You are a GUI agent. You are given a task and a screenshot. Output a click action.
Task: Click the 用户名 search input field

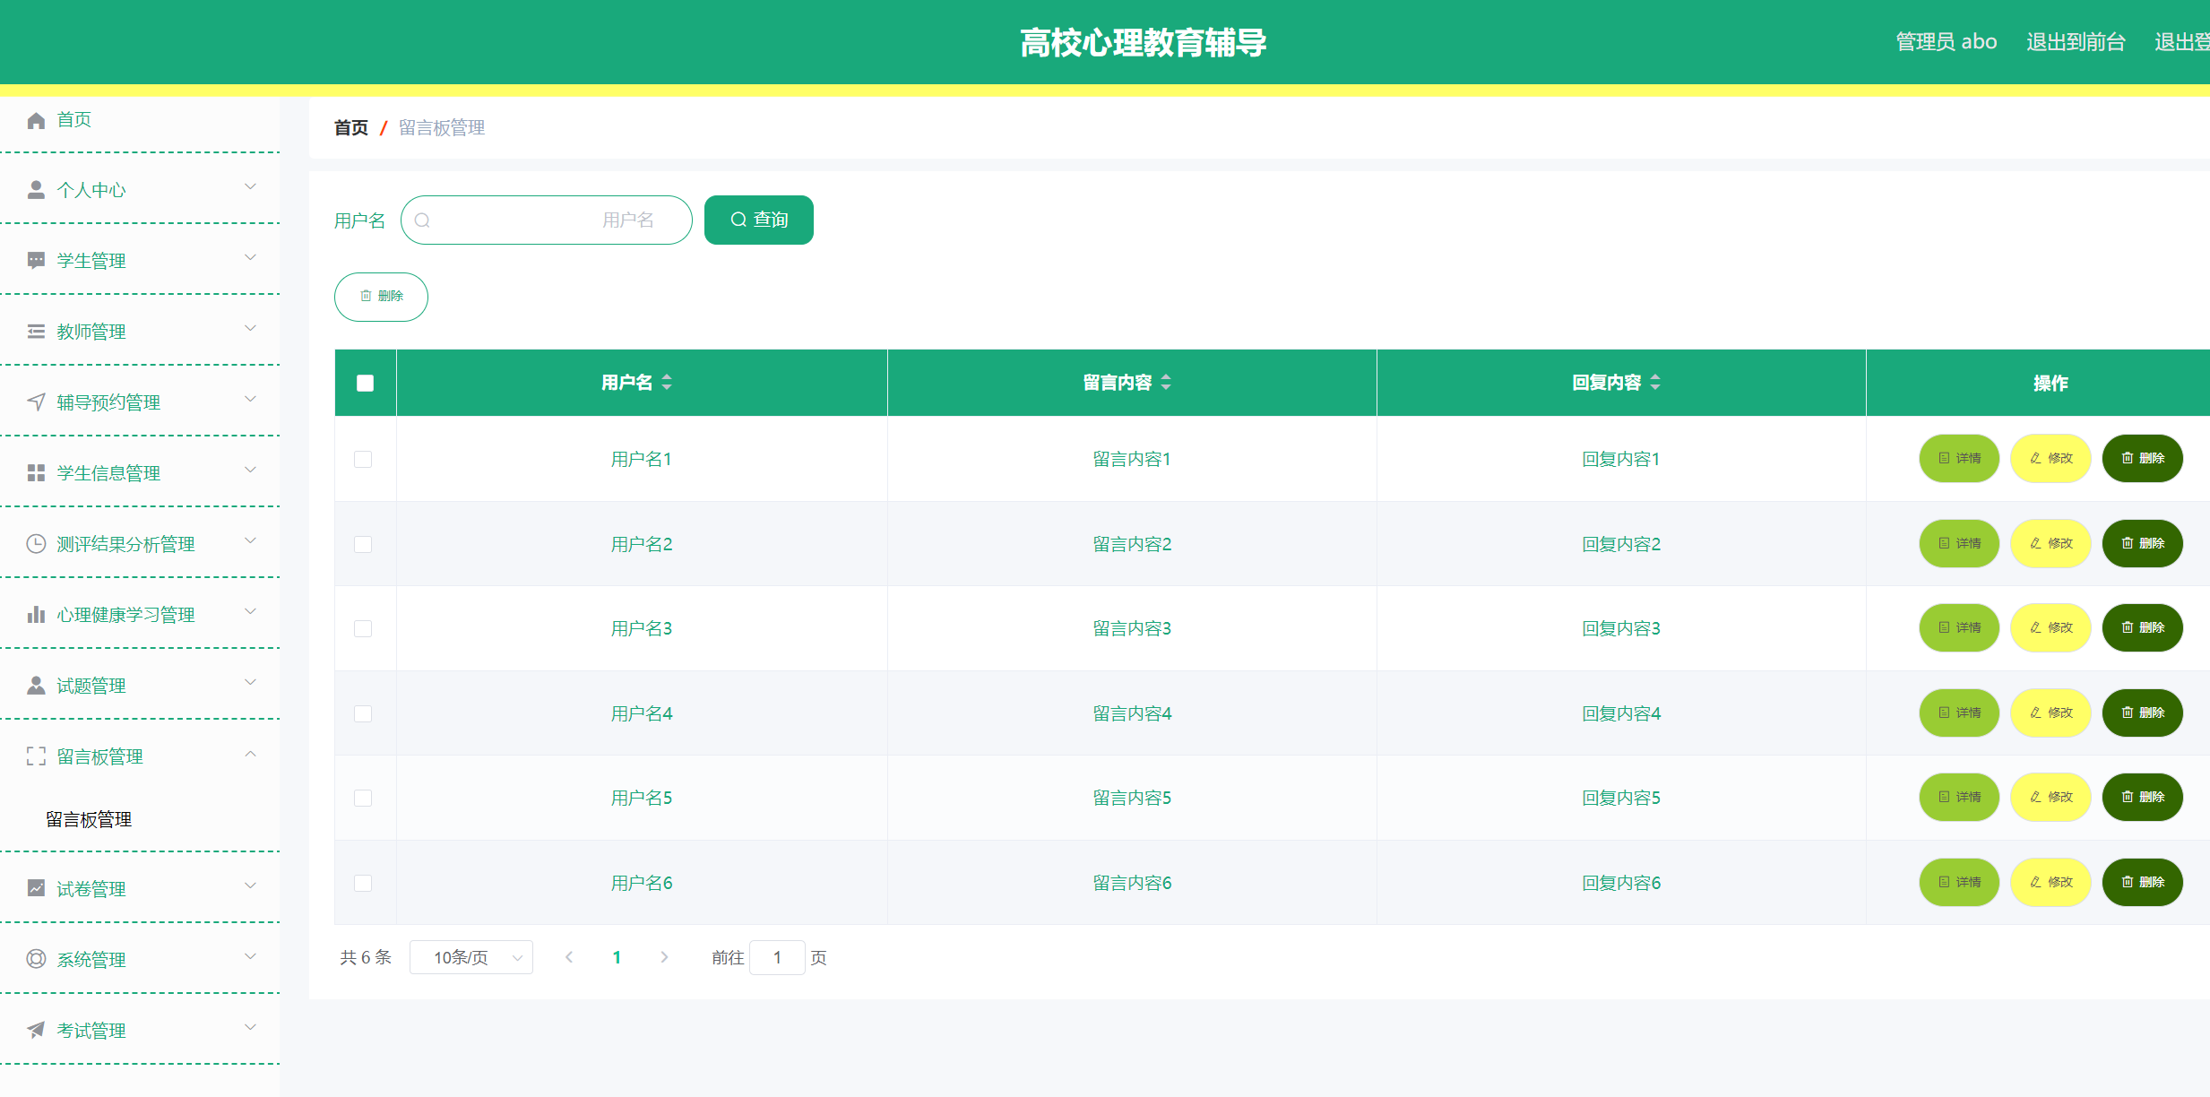click(547, 220)
